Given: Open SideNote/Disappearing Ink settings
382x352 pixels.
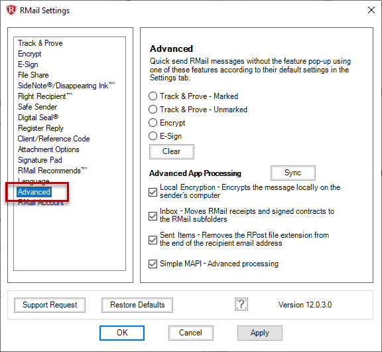Looking at the screenshot, I should pyautogui.click(x=66, y=86).
